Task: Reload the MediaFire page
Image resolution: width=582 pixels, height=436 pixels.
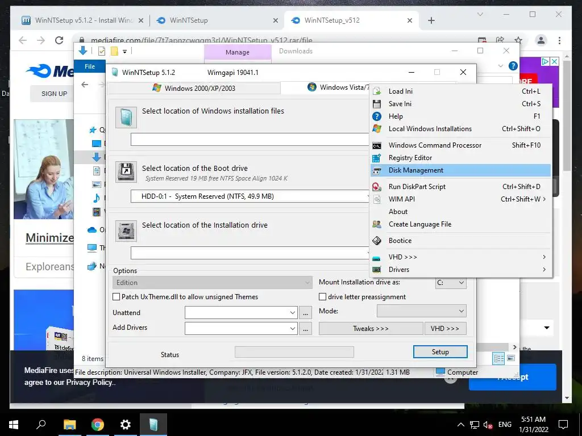Action: tap(59, 40)
